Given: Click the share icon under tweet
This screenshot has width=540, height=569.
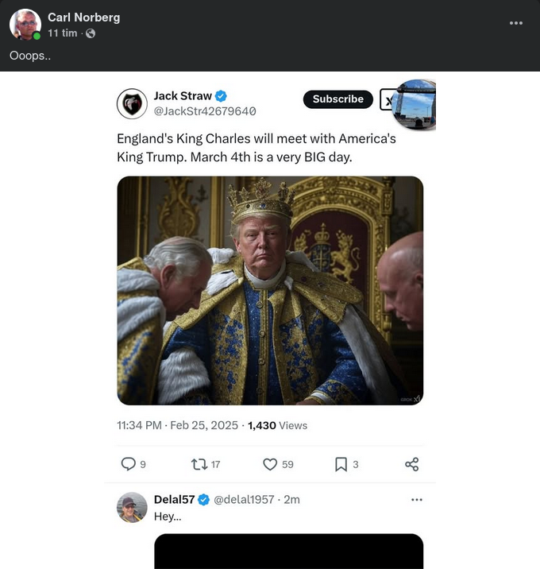Looking at the screenshot, I should (x=411, y=464).
